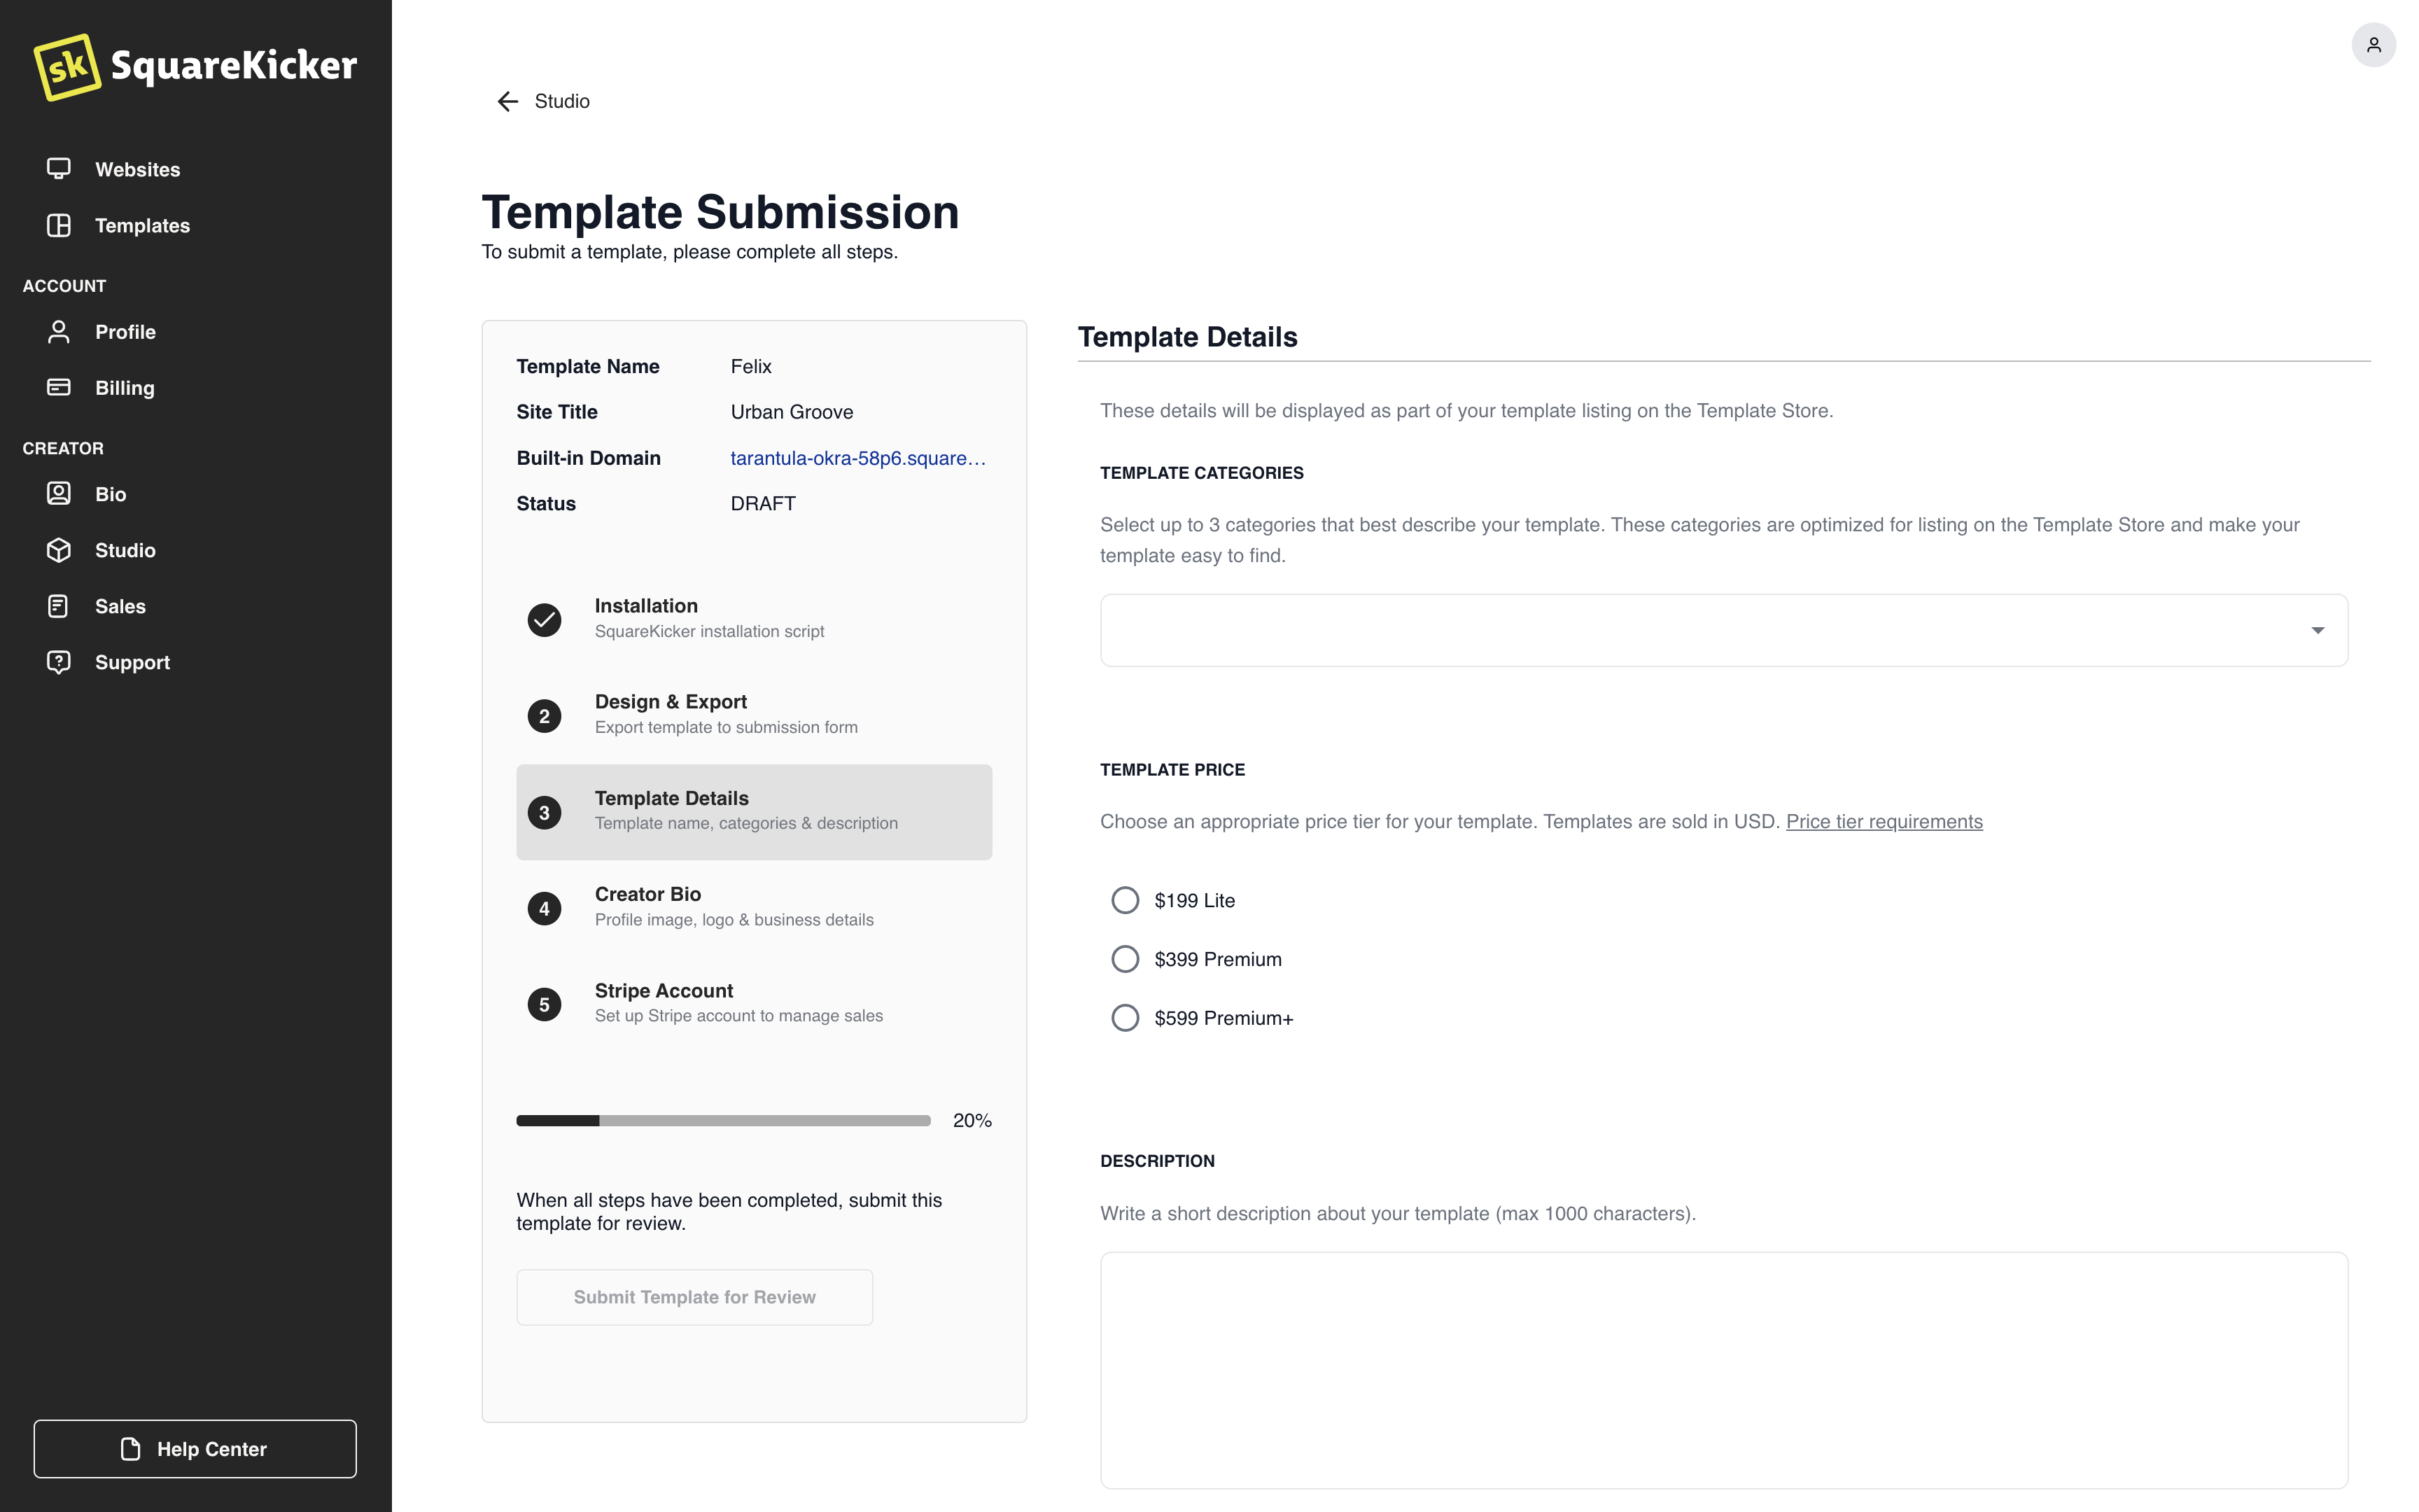This screenshot has height=1512, width=2419.
Task: Enable the $599 Premium+ tier
Action: click(x=1123, y=1017)
